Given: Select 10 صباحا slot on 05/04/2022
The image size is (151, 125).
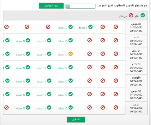Looking at the screenshot, I should [65, 67].
